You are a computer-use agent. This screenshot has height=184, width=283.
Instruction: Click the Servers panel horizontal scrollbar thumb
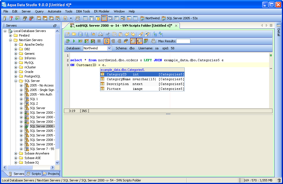pyautogui.click(x=20, y=168)
